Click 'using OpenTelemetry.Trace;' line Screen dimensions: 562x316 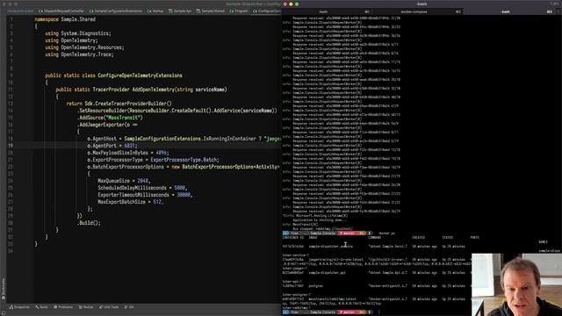click(79, 54)
